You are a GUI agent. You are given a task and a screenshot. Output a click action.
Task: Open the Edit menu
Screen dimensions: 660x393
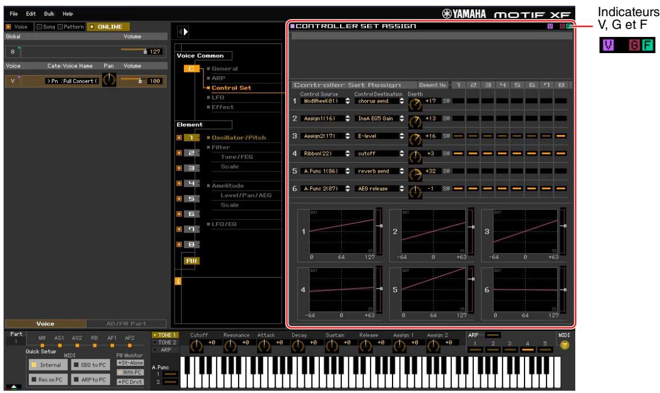(x=31, y=14)
